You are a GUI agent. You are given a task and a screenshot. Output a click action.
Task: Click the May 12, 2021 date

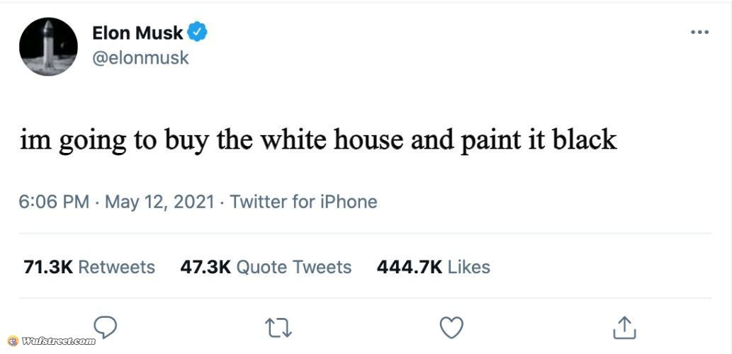(159, 202)
